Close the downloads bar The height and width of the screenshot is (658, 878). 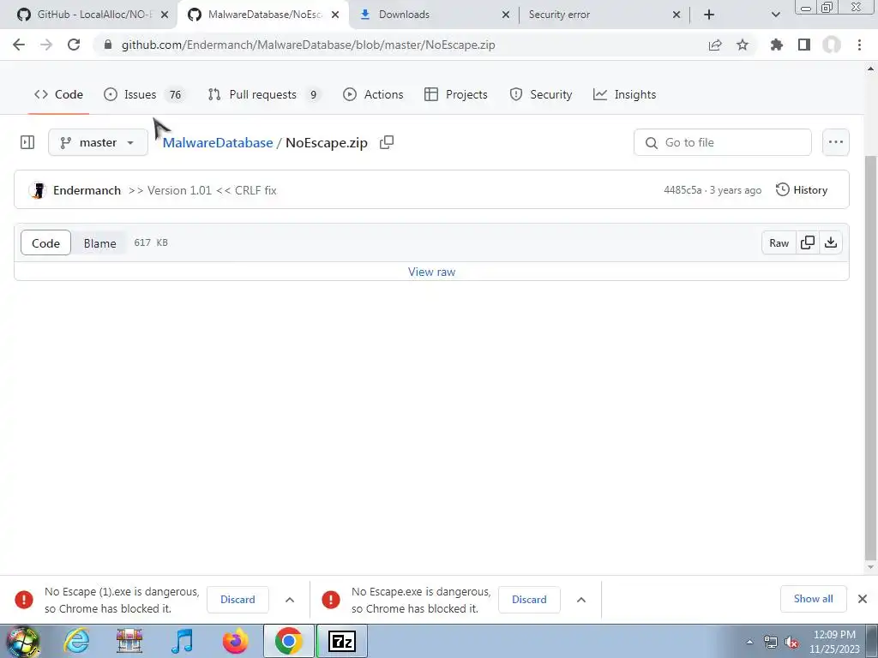tap(863, 599)
